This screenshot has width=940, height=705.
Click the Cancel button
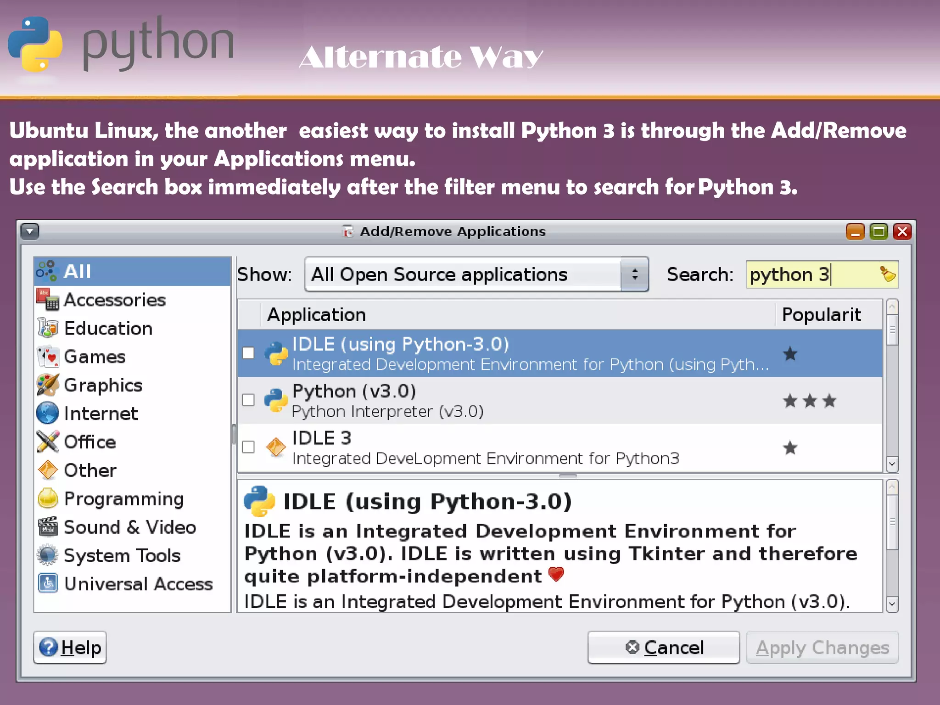tap(664, 647)
